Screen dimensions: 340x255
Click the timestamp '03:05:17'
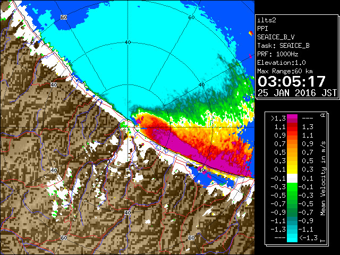(292, 81)
